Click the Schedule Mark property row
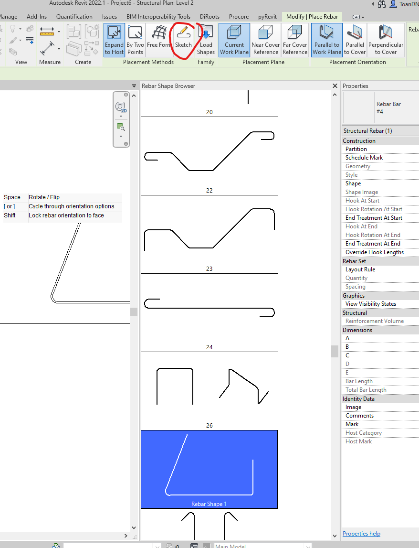The width and height of the screenshot is (419, 548). [x=380, y=158]
